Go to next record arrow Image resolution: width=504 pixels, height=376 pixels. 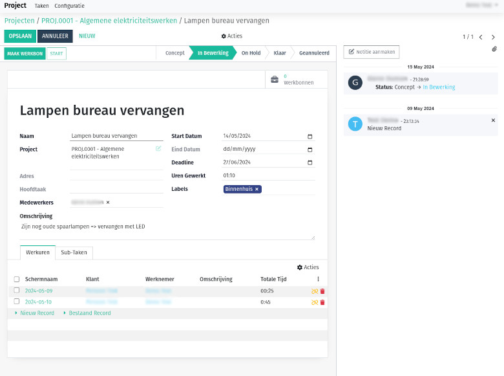493,37
